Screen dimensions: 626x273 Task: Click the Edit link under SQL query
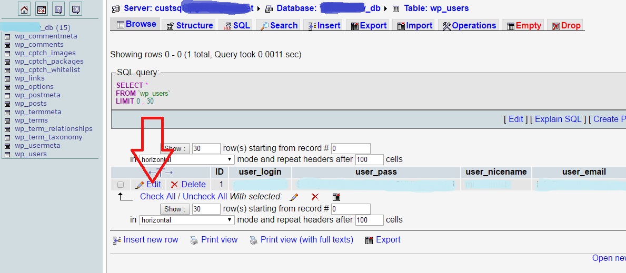[516, 119]
